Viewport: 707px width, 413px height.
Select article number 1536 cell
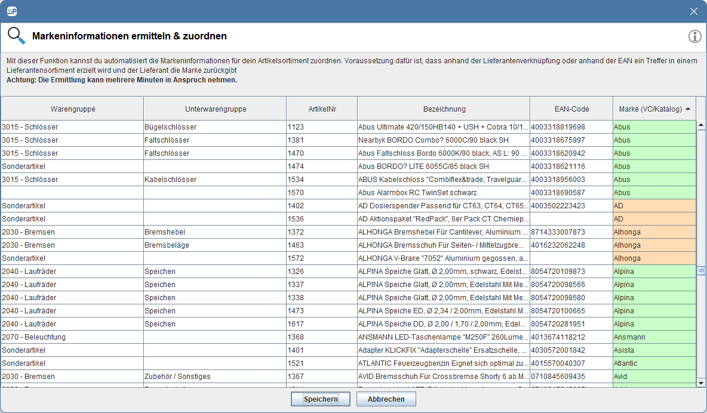pos(322,218)
